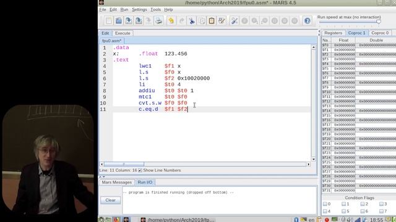Collapse messages pane with divider arrow

(x=103, y=177)
